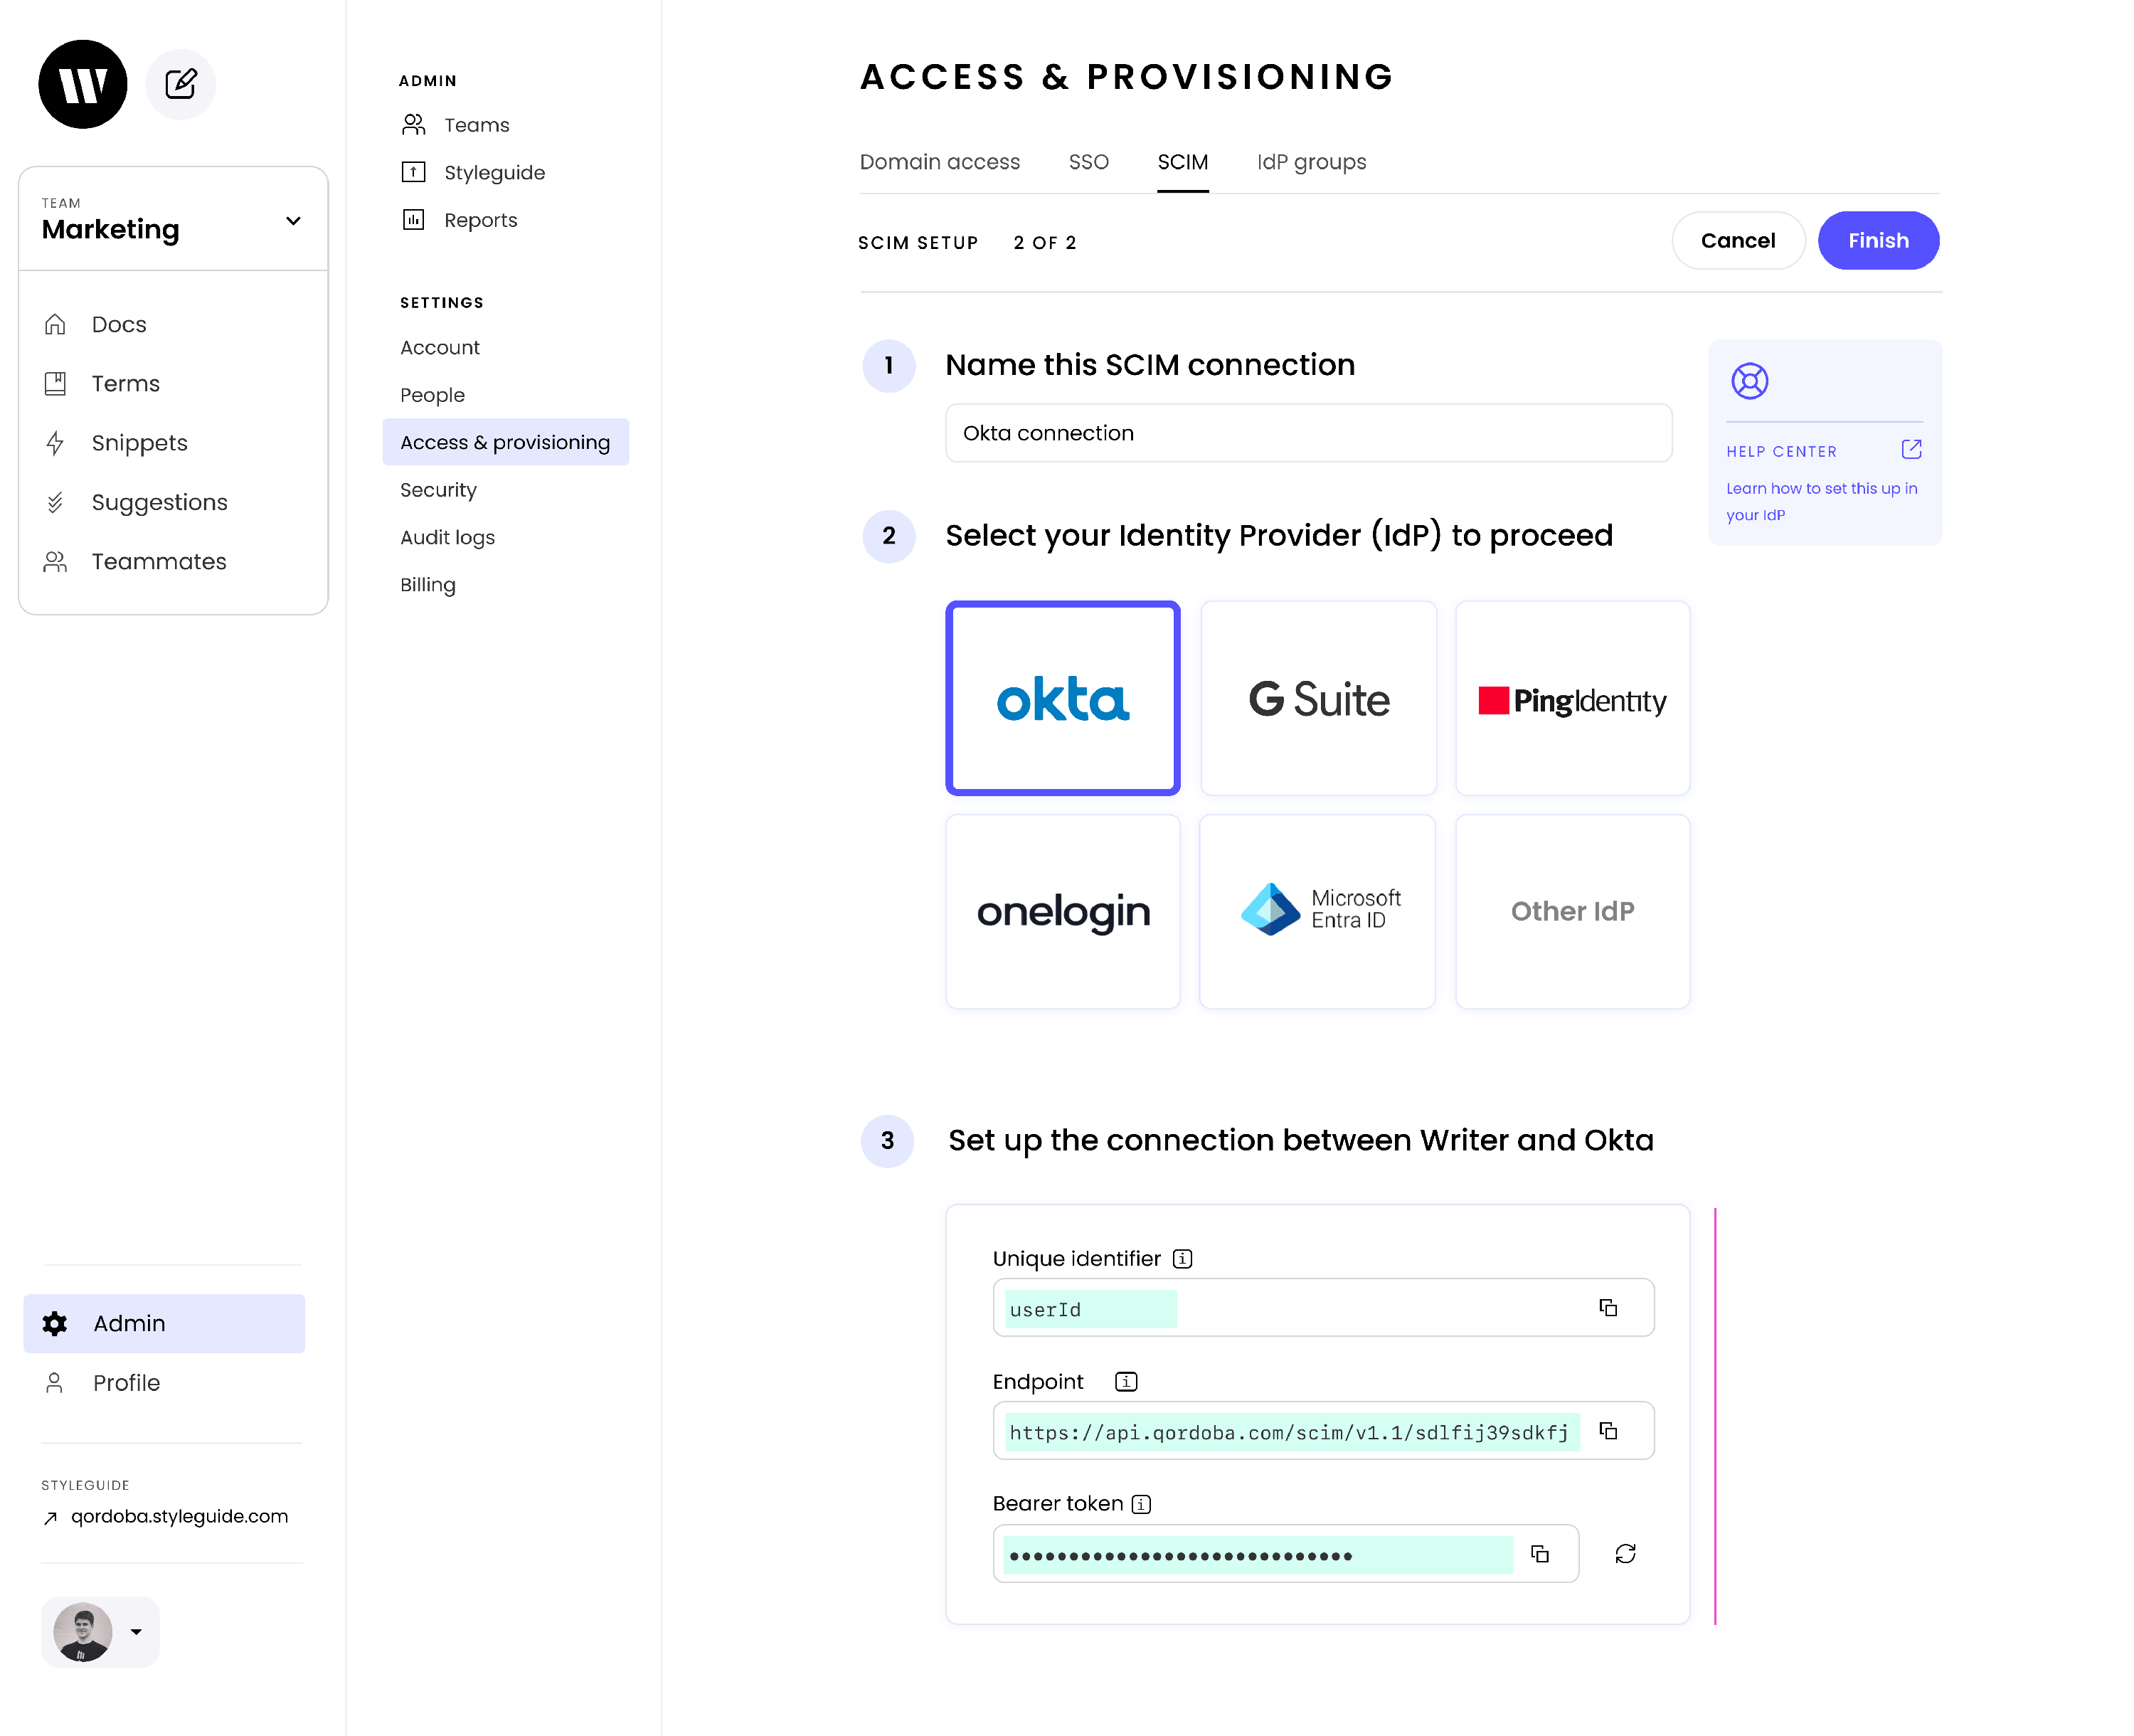Regenerate the Bearer token
The width and height of the screenshot is (2134, 1736).
pos(1625,1553)
